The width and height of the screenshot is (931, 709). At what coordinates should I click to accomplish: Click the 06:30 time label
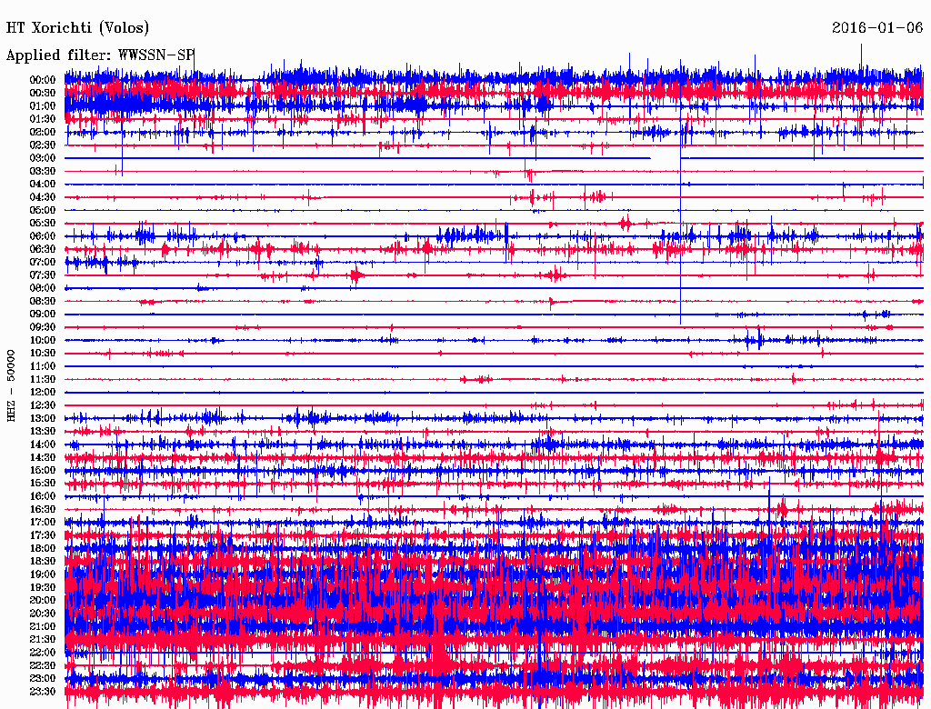coord(43,249)
